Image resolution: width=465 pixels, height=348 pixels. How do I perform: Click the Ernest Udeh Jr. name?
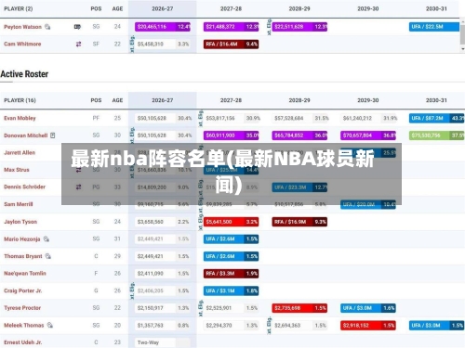[23, 342]
